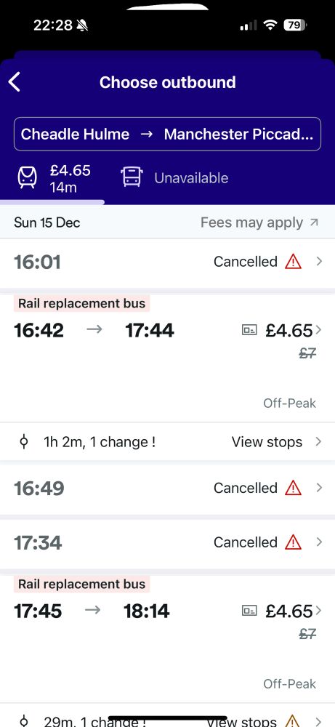Tap warning triangle on 17:34 cancelled train
335x727 pixels.
[x=293, y=542]
